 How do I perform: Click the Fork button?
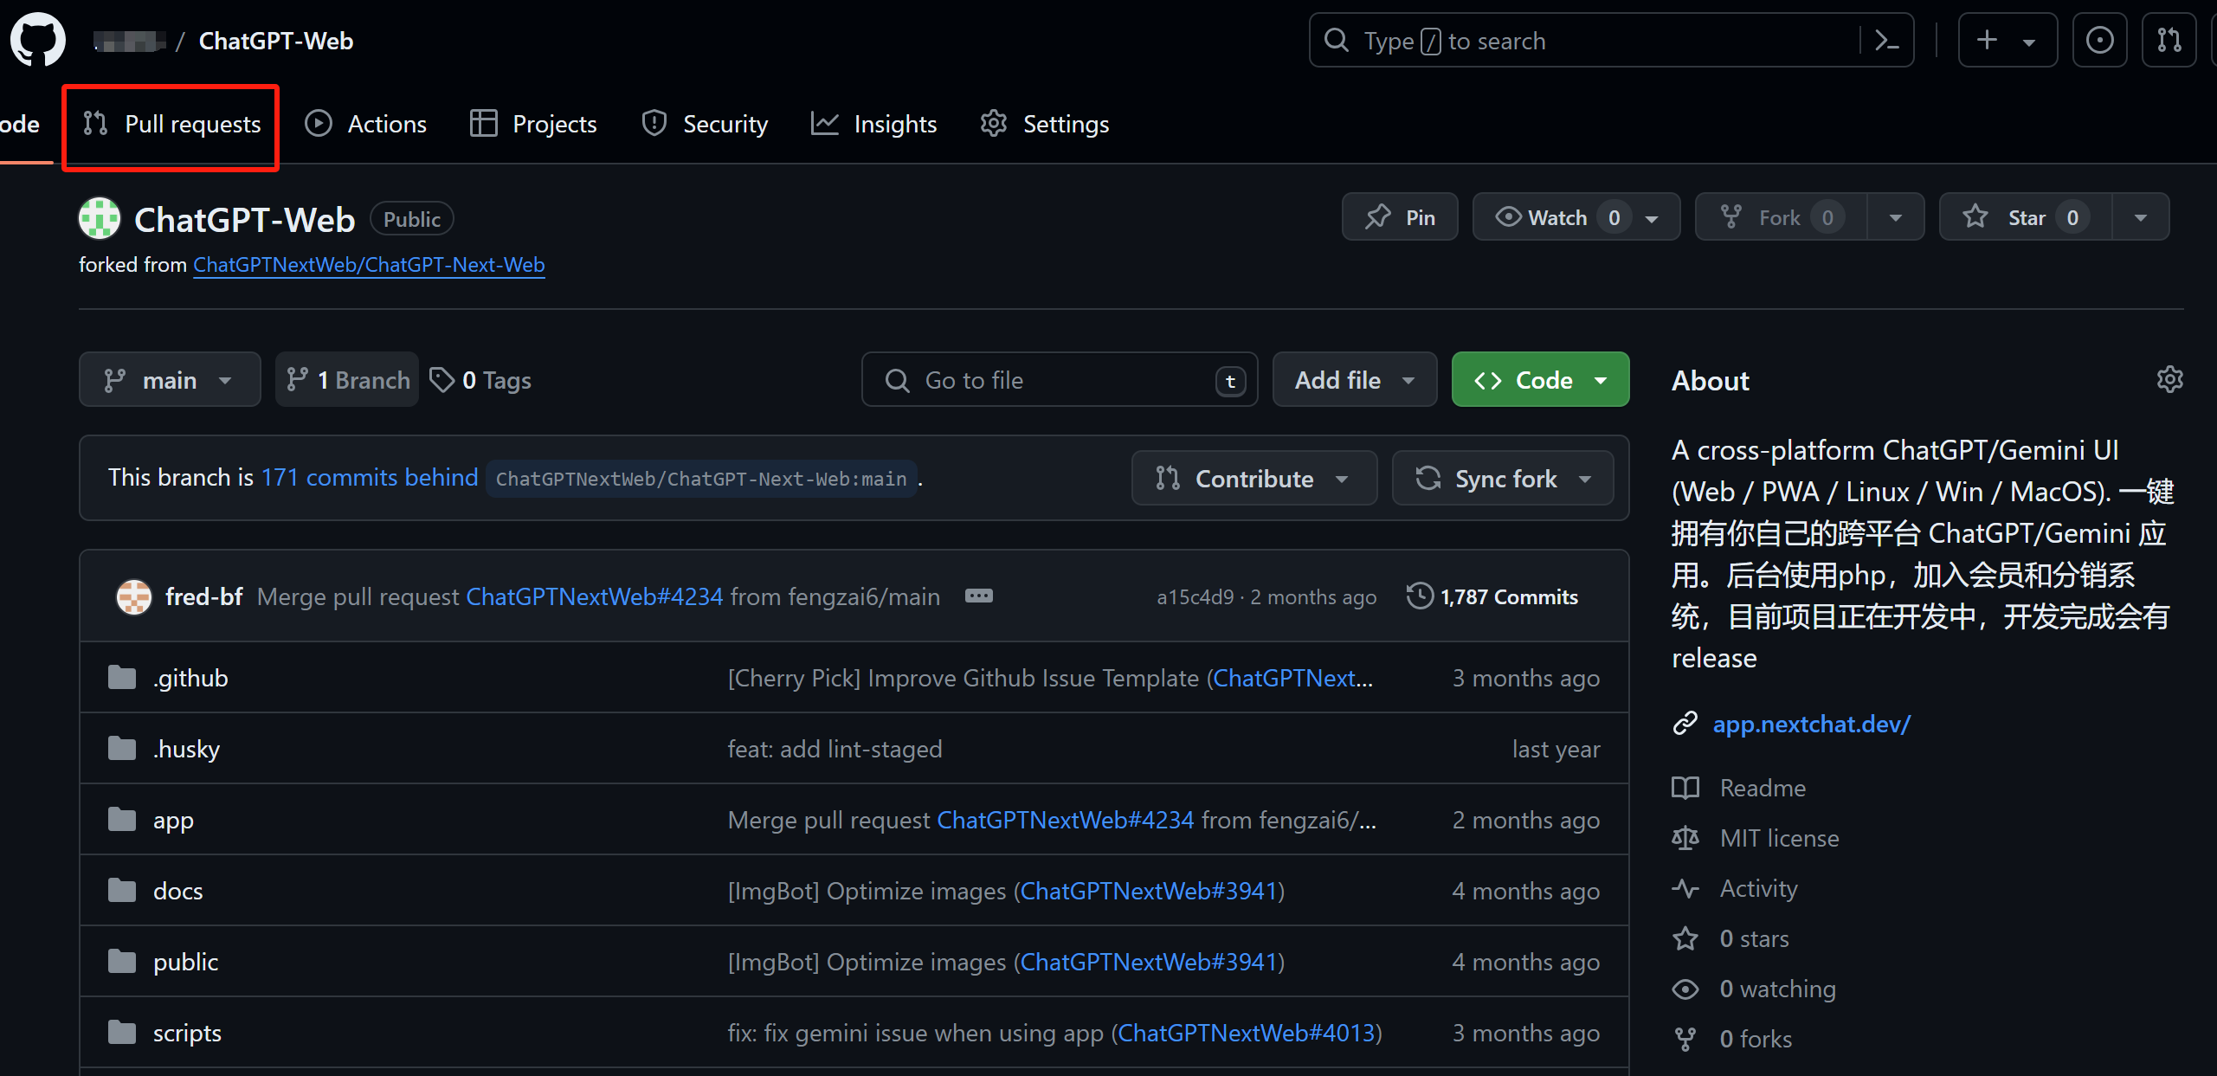[1781, 216]
